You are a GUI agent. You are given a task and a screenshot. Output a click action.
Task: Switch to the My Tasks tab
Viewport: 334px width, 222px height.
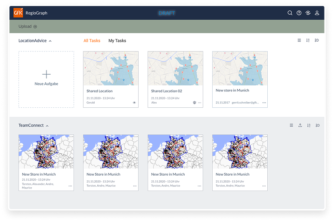click(x=117, y=41)
